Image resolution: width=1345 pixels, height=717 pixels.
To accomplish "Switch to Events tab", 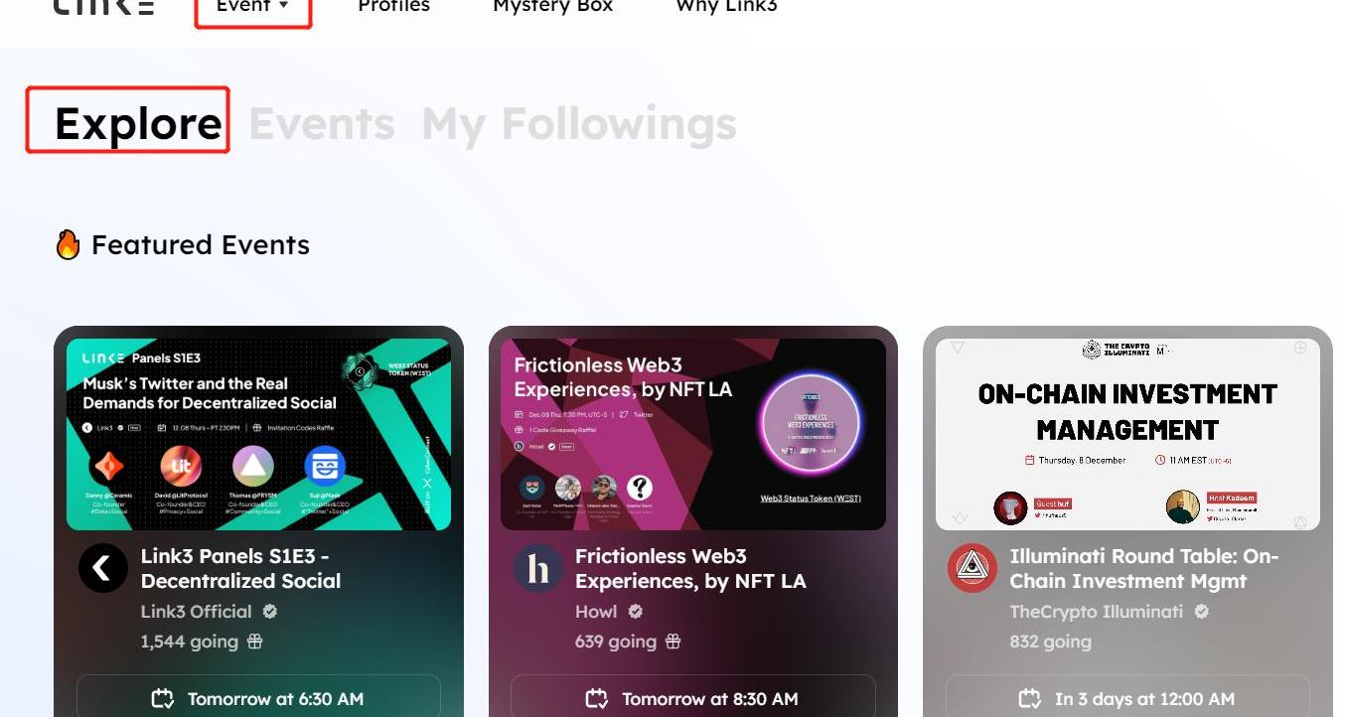I will coord(322,124).
